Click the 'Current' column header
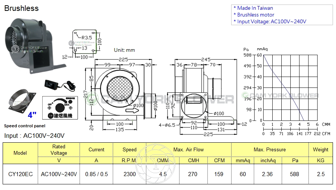The height and width of the screenshot is (190, 336). click(97, 150)
